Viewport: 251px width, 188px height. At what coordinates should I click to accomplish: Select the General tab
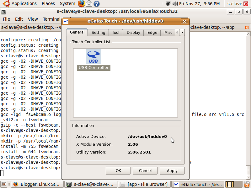click(x=77, y=32)
